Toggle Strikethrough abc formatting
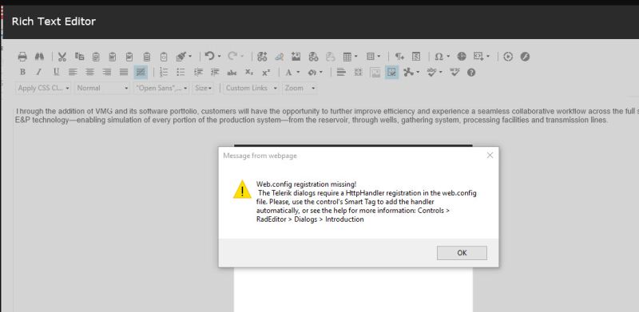 (232, 73)
